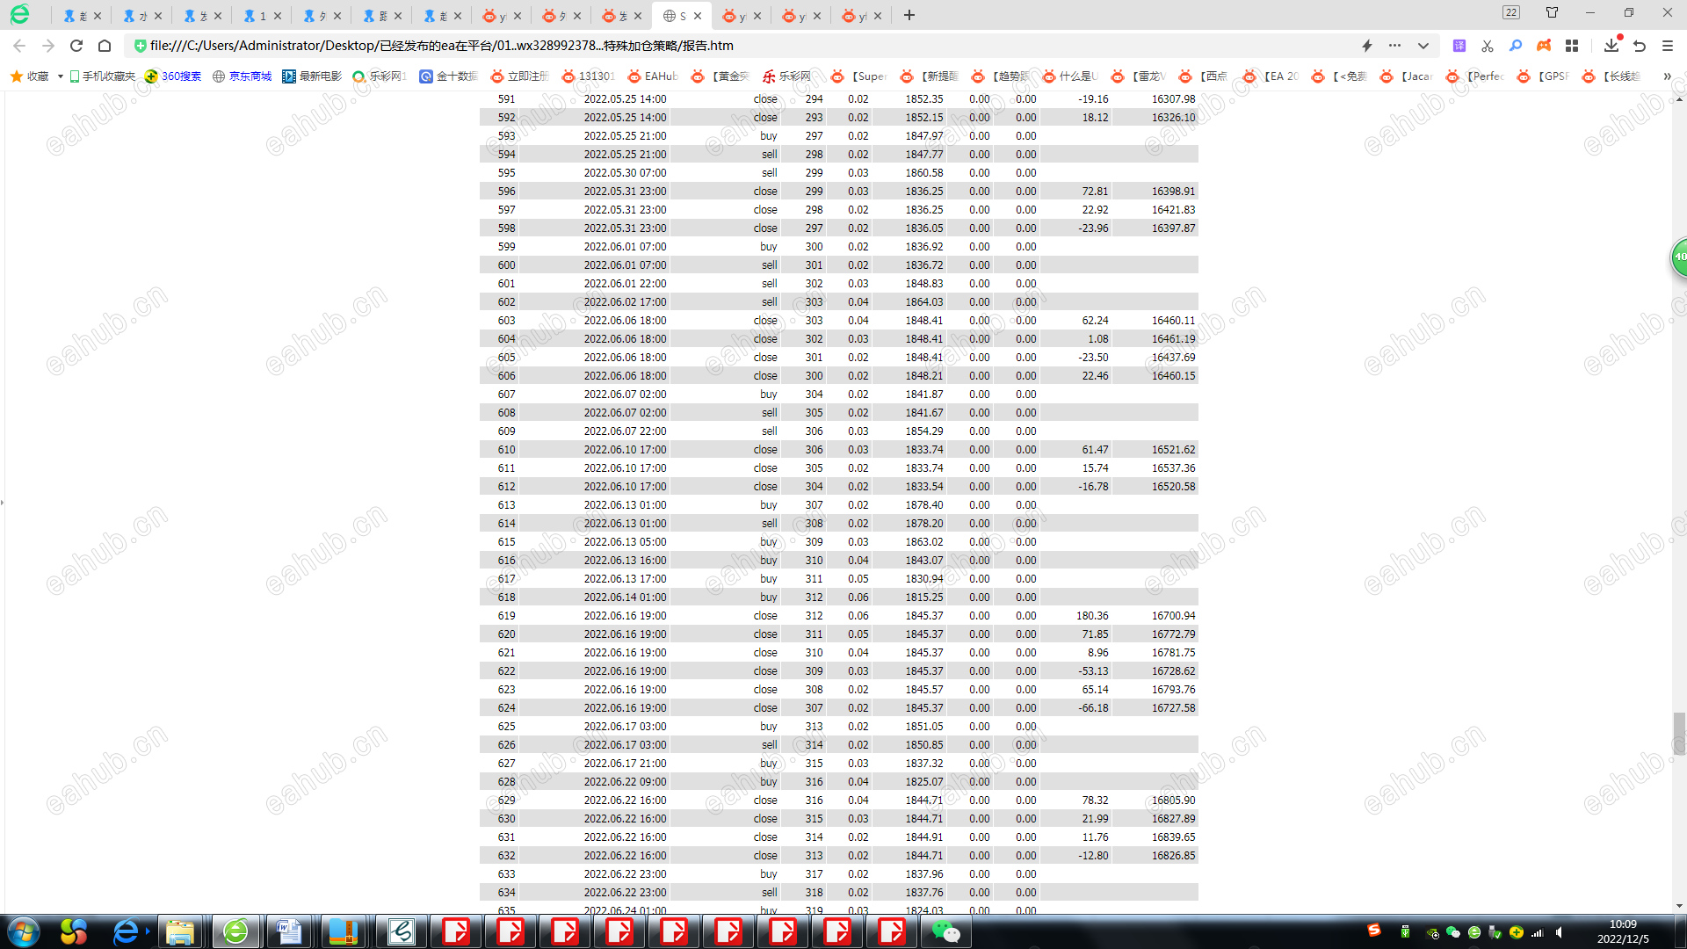Expand hidden bookmarks with double chevron
The image size is (1687, 949).
(x=1667, y=76)
